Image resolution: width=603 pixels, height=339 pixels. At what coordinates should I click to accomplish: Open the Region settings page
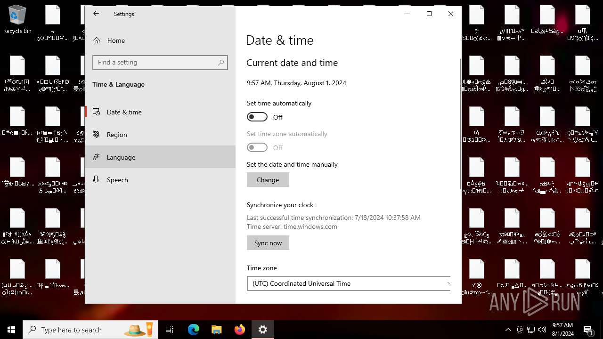click(x=160, y=135)
